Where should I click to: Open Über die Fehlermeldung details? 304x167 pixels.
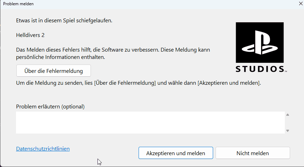[x=54, y=71]
